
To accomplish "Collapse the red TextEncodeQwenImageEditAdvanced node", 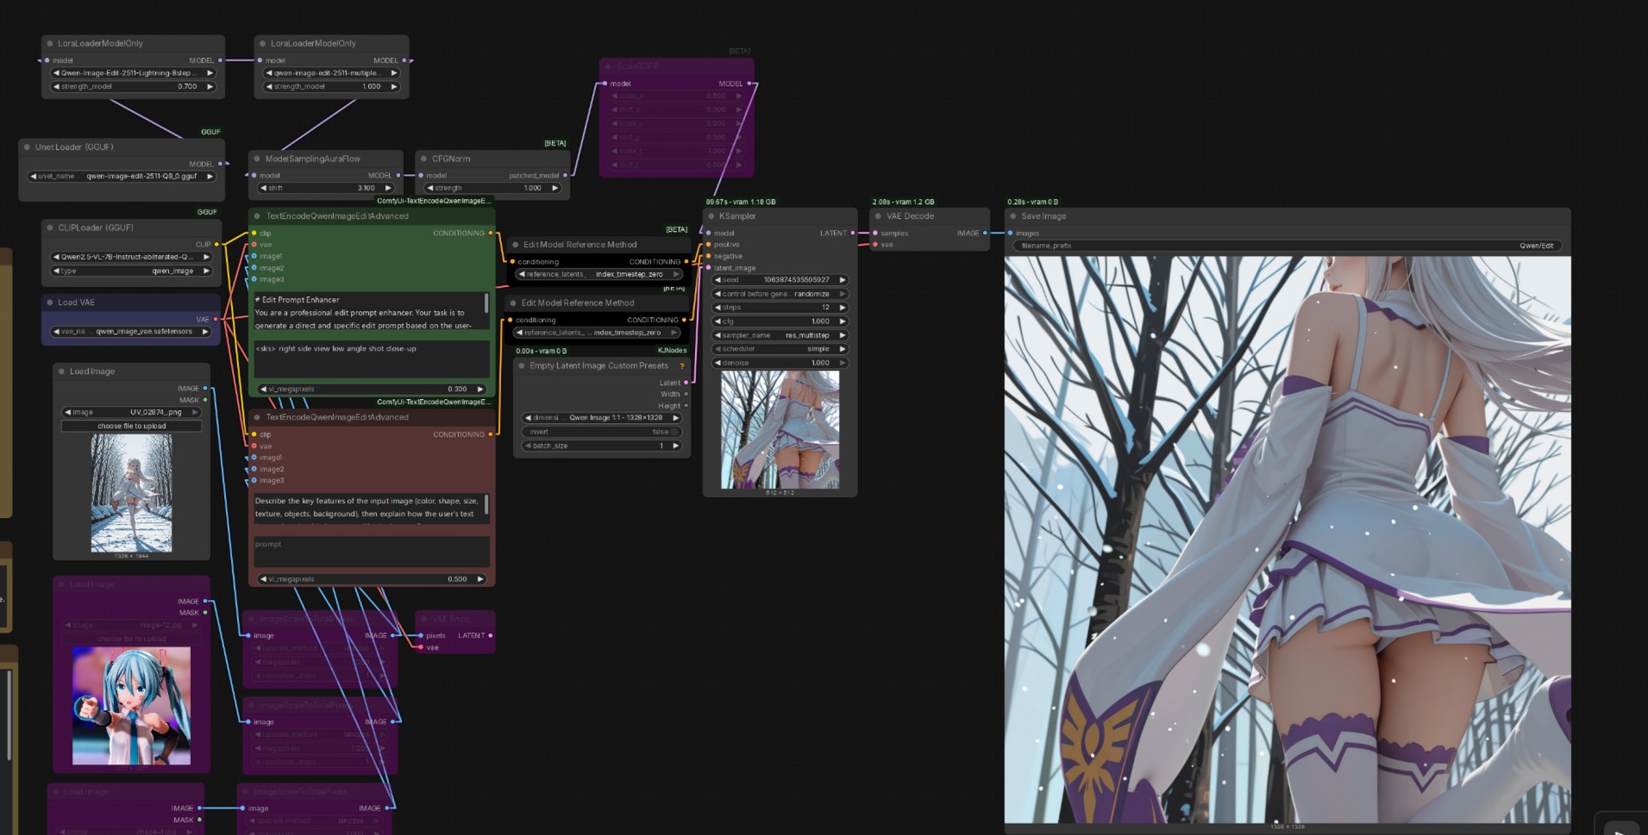I will tap(257, 417).
